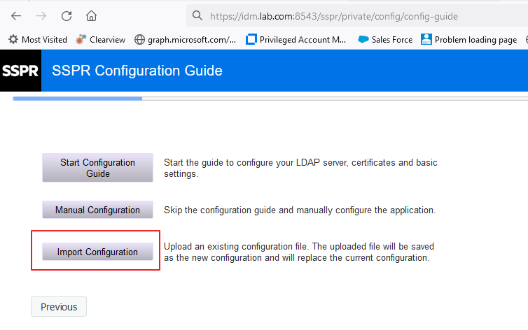Click the blue progress bar under header

point(77,99)
